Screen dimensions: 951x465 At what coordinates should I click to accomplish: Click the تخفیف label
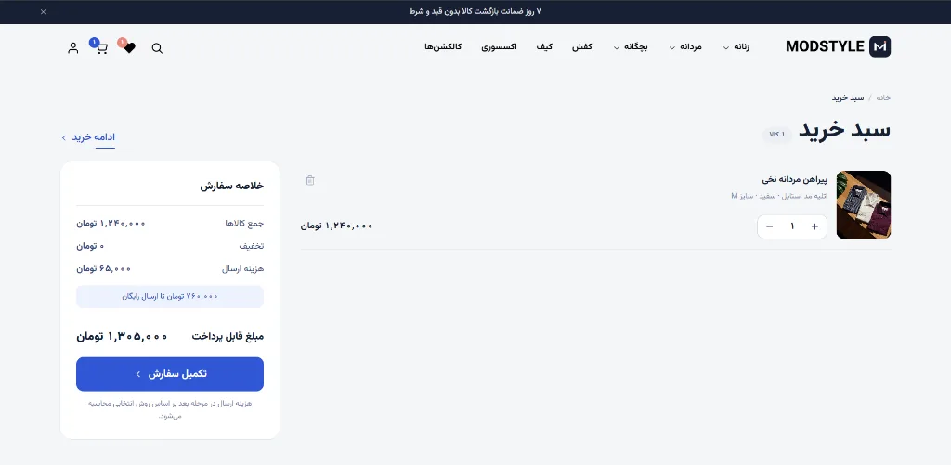252,246
